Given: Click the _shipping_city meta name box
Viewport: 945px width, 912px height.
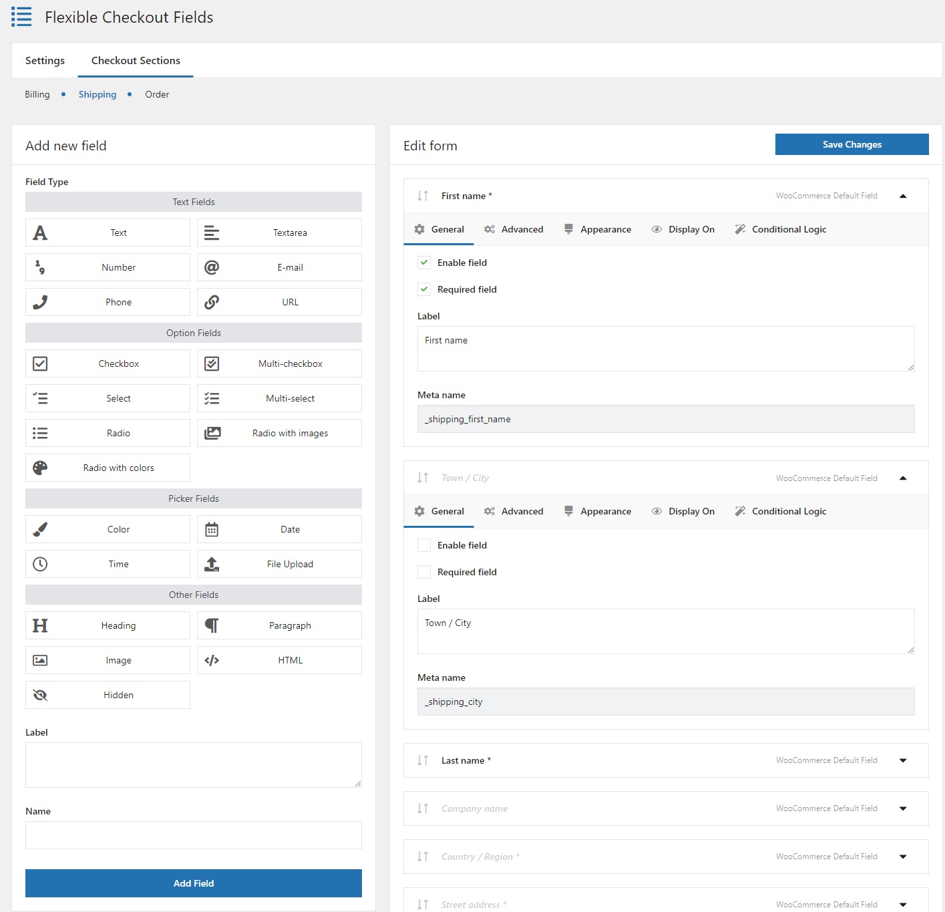Looking at the screenshot, I should coord(666,702).
